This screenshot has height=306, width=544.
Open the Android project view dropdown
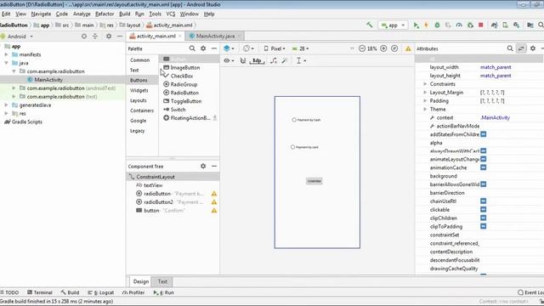coord(17,36)
